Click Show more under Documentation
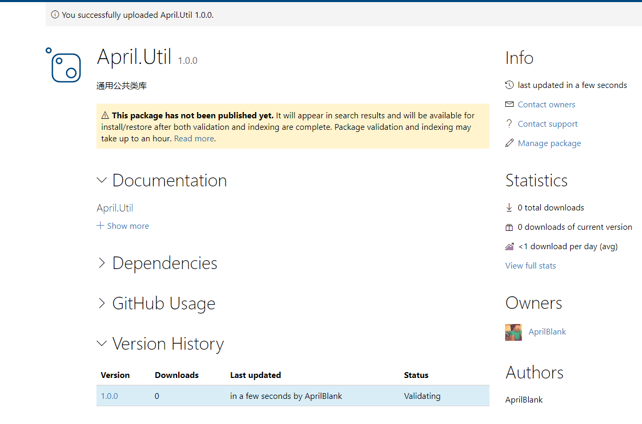Image resolution: width=642 pixels, height=424 pixels. click(123, 226)
